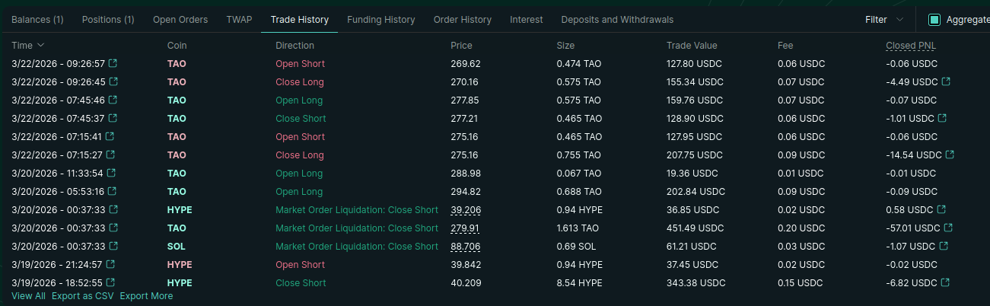Open explorer link for 21:24:57 trade
This screenshot has width=990, height=306.
(x=111, y=264)
